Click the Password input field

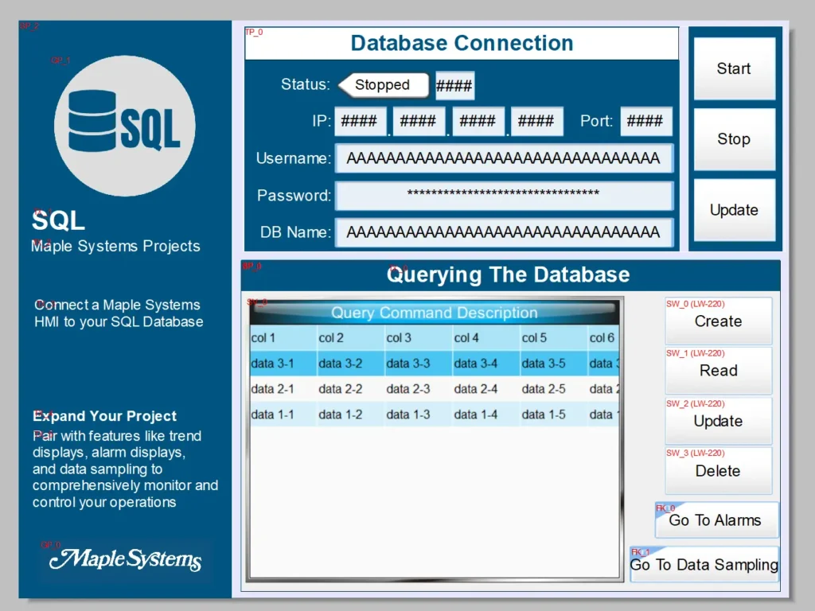504,196
